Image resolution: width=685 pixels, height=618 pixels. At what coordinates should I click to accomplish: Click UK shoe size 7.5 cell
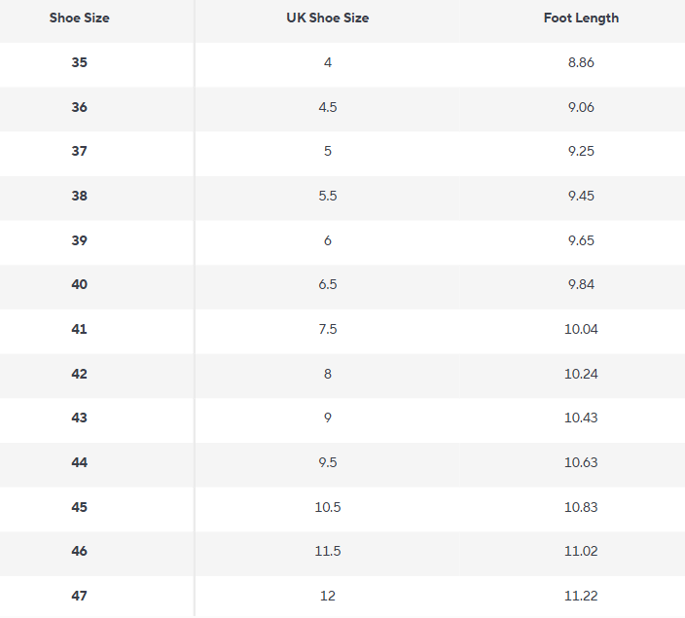(328, 329)
